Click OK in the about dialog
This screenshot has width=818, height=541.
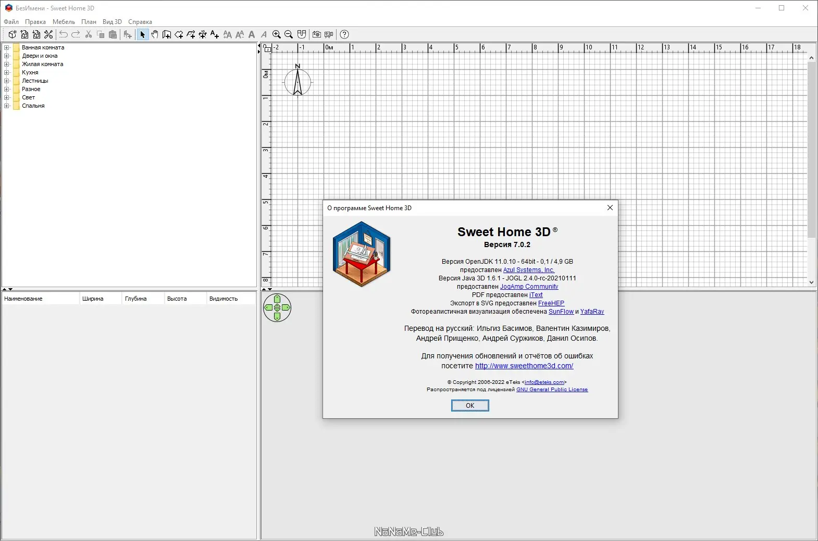pos(470,406)
